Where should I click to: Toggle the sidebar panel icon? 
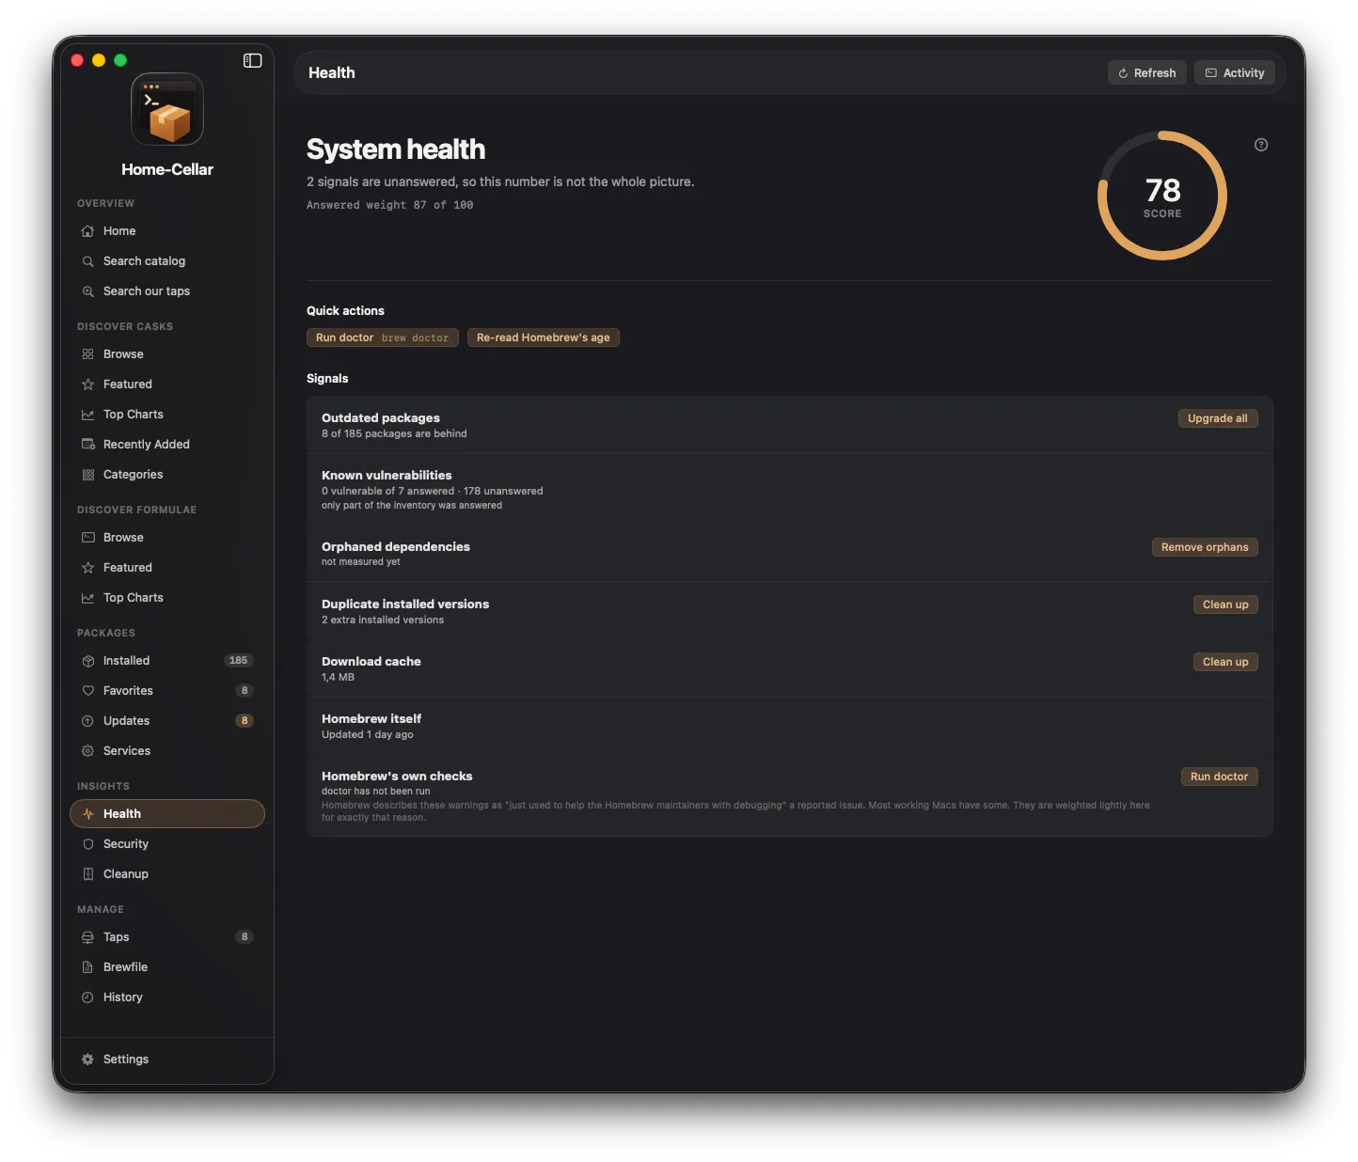(x=252, y=60)
